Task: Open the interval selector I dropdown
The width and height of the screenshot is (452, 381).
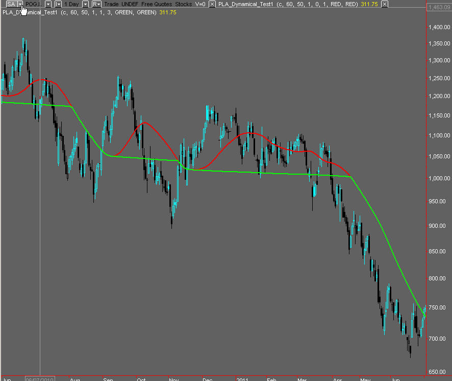Action: 58,4
